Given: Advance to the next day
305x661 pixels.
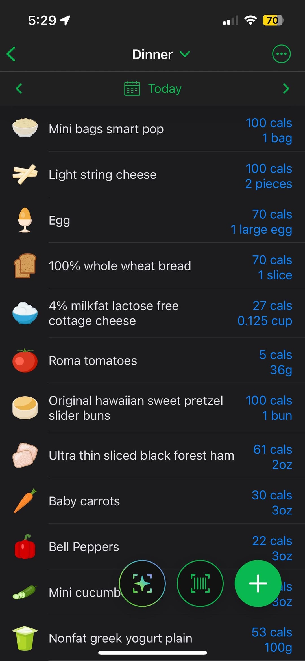Looking at the screenshot, I should [x=286, y=89].
